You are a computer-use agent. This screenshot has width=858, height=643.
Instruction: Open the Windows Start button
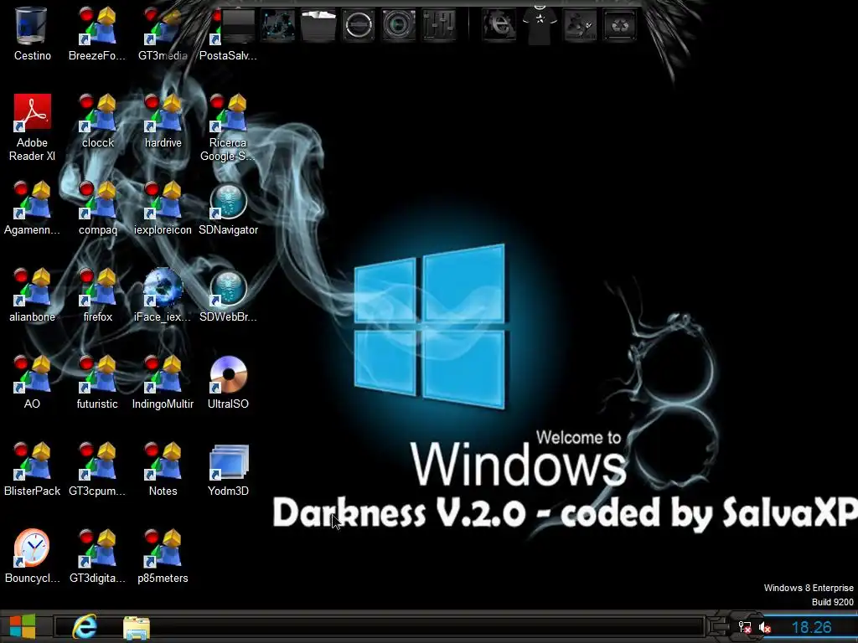coord(23,627)
